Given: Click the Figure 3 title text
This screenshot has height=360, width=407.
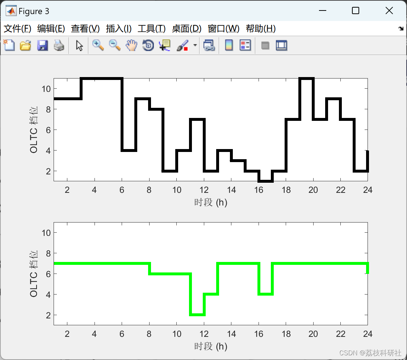Looking at the screenshot, I should click(34, 11).
